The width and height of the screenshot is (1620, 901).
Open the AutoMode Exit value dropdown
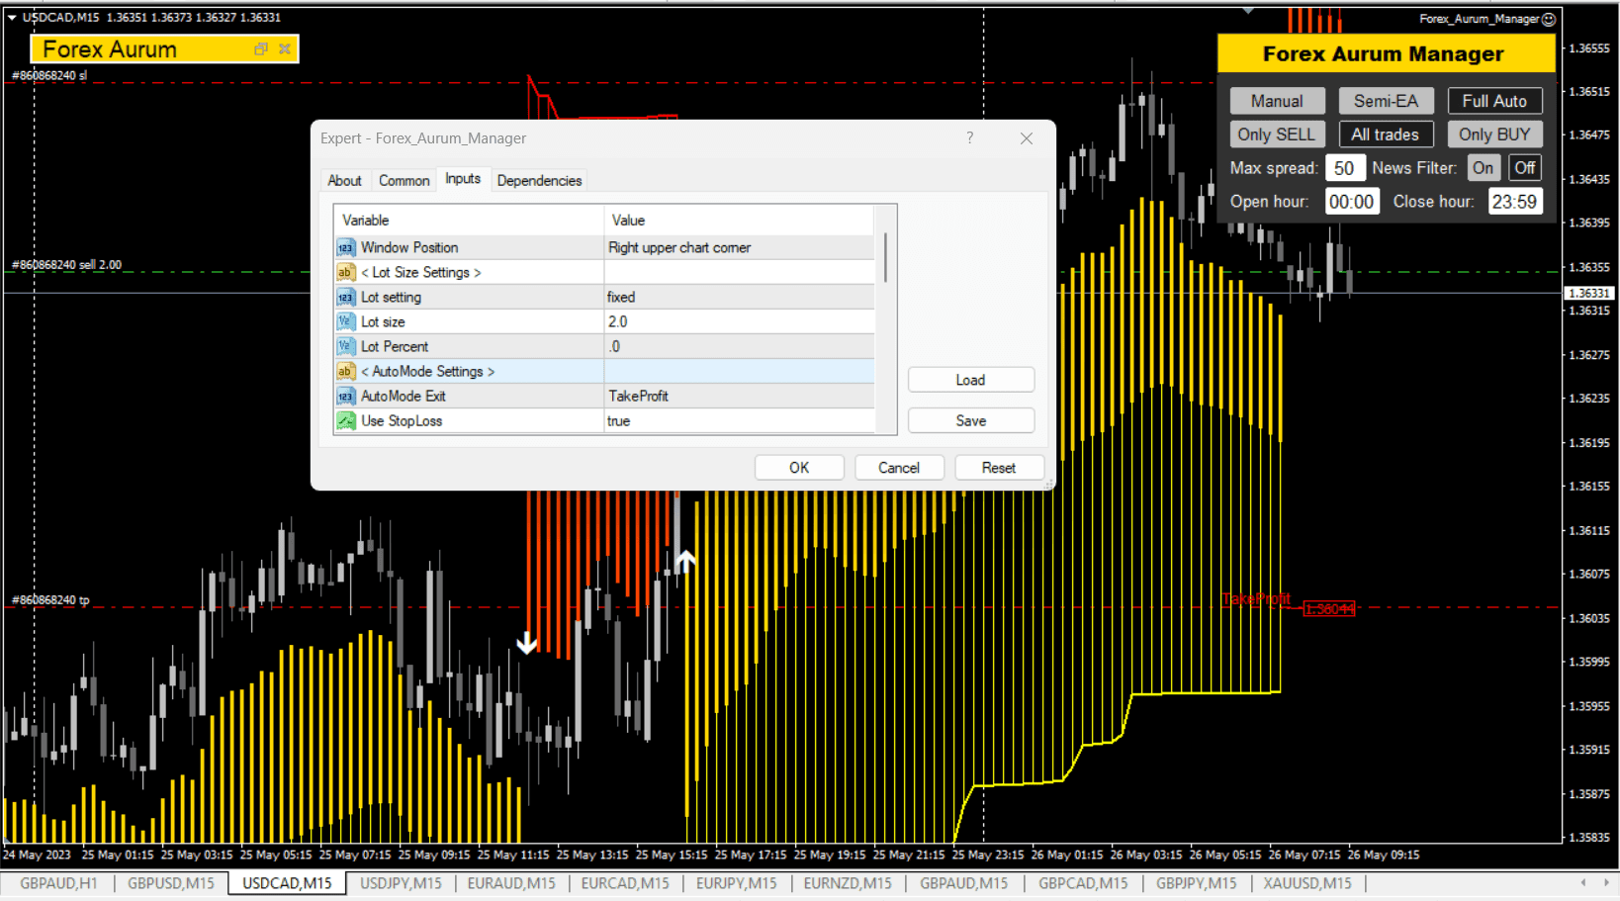click(738, 397)
